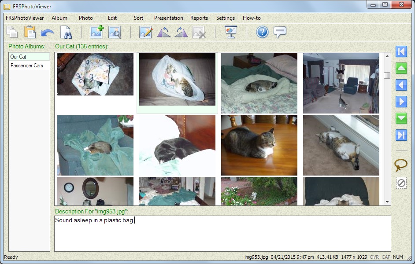Select thumbnail with wall clock and mirror
Image resolution: width=415 pixels, height=264 pixels.
(x=95, y=191)
